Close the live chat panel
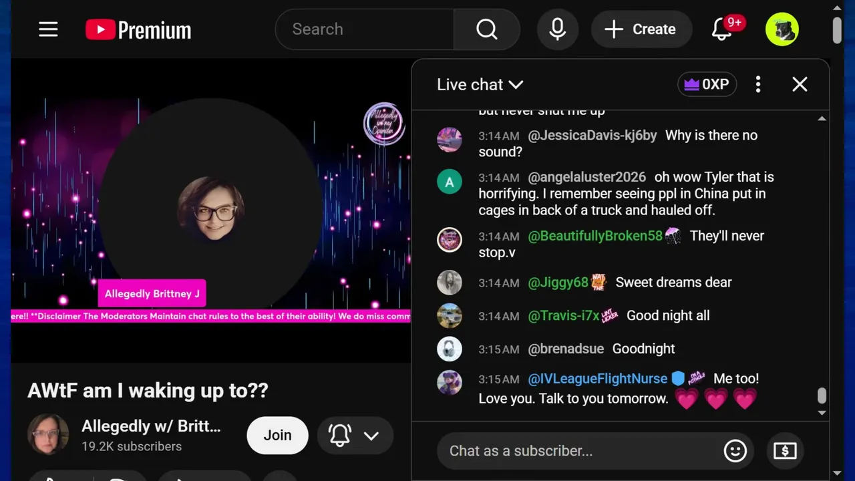This screenshot has width=855, height=481. point(800,84)
